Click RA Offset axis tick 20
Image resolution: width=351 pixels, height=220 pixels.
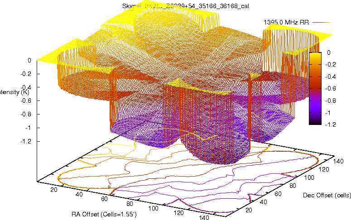[x=54, y=190]
